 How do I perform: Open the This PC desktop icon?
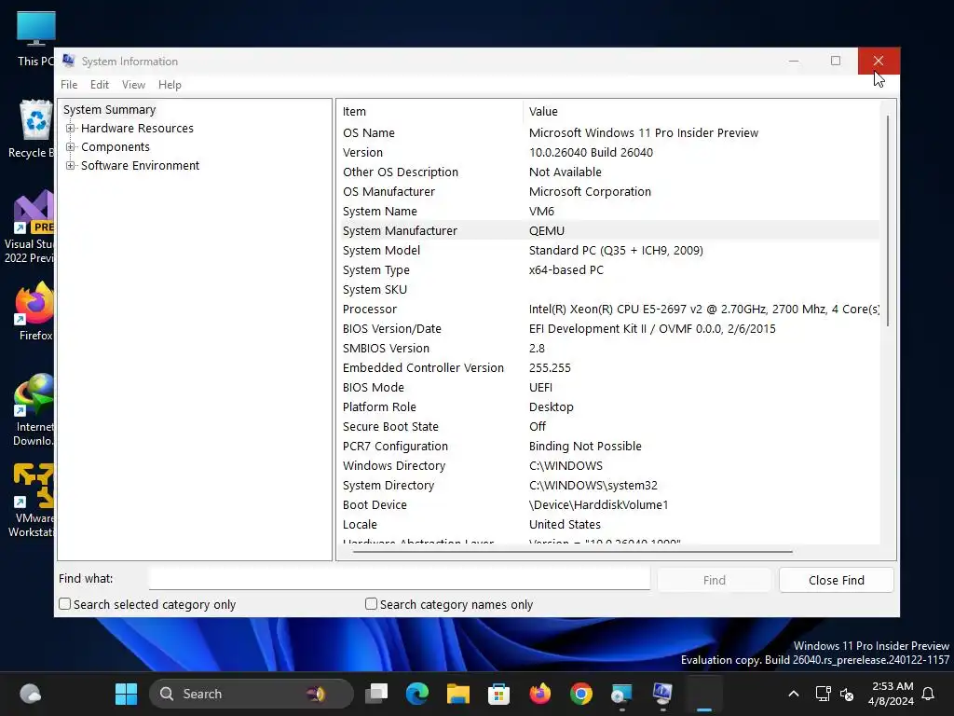pyautogui.click(x=35, y=37)
